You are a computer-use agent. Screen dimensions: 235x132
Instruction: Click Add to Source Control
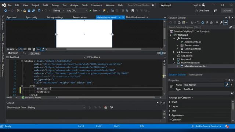click(x=207, y=126)
